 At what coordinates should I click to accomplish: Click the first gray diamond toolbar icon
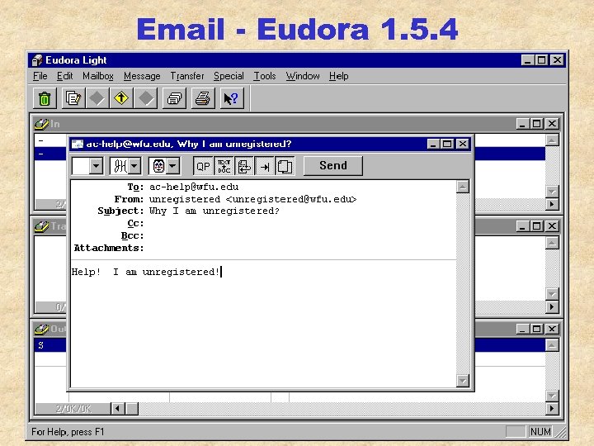97,98
